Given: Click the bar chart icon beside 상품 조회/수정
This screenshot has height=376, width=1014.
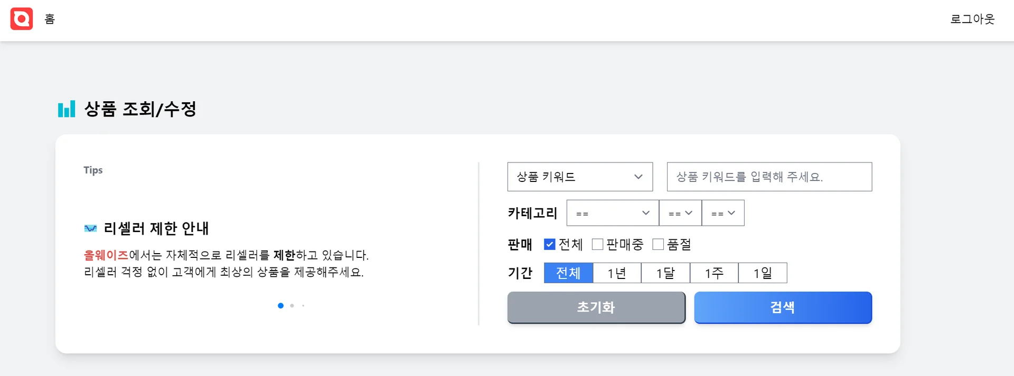Looking at the screenshot, I should click(67, 109).
